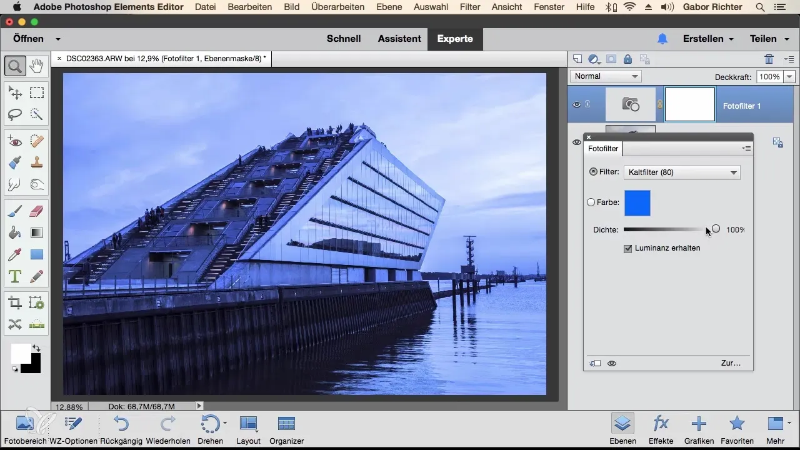Open the Kaltfilter (80) filter dropdown
This screenshot has height=450, width=800.
click(x=682, y=172)
